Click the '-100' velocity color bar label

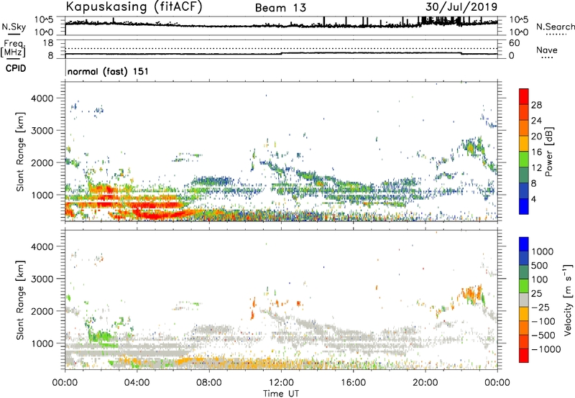[x=543, y=321]
